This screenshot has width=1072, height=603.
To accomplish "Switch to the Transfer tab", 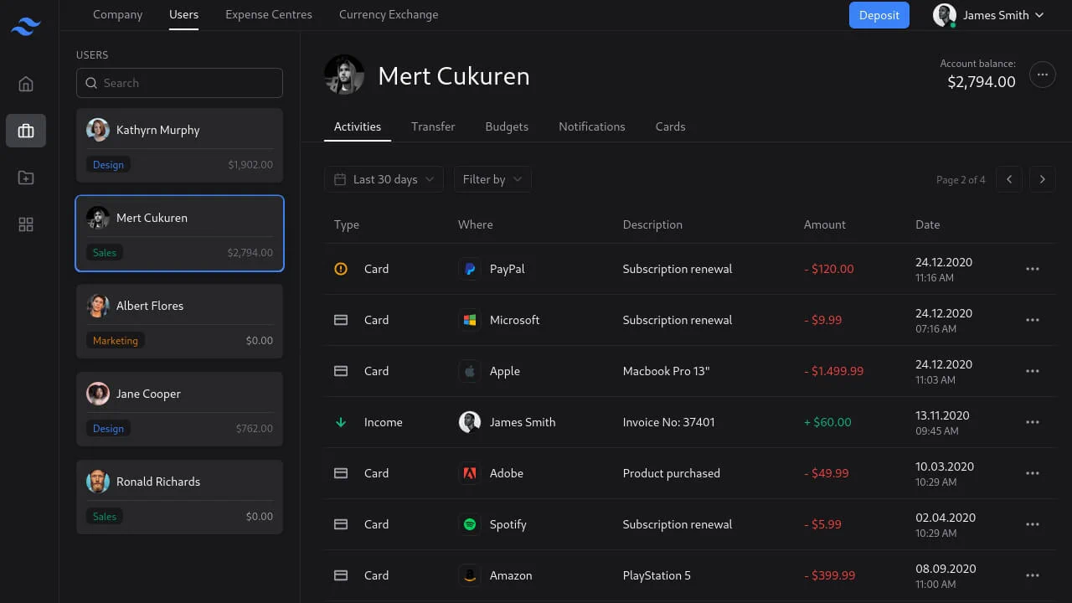I will click(433, 126).
